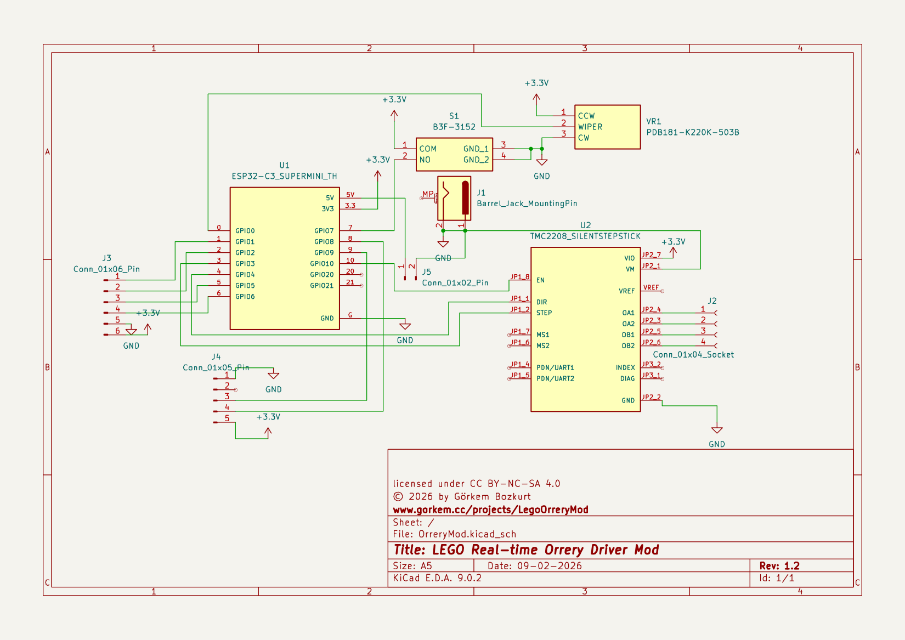Click the J1 barrel jack symbol
This screenshot has width=905, height=640.
pyautogui.click(x=454, y=198)
